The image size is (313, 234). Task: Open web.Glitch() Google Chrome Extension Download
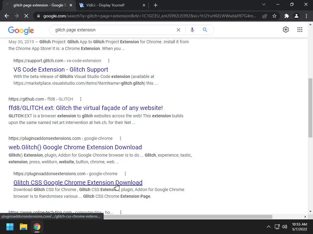pyautogui.click(x=75, y=147)
